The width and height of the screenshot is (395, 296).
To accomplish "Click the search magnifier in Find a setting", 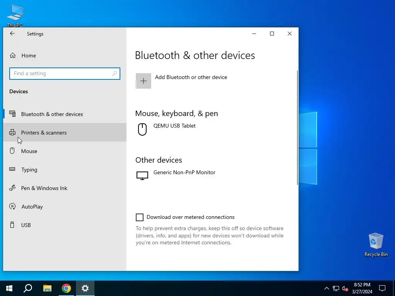I will coord(115,74).
